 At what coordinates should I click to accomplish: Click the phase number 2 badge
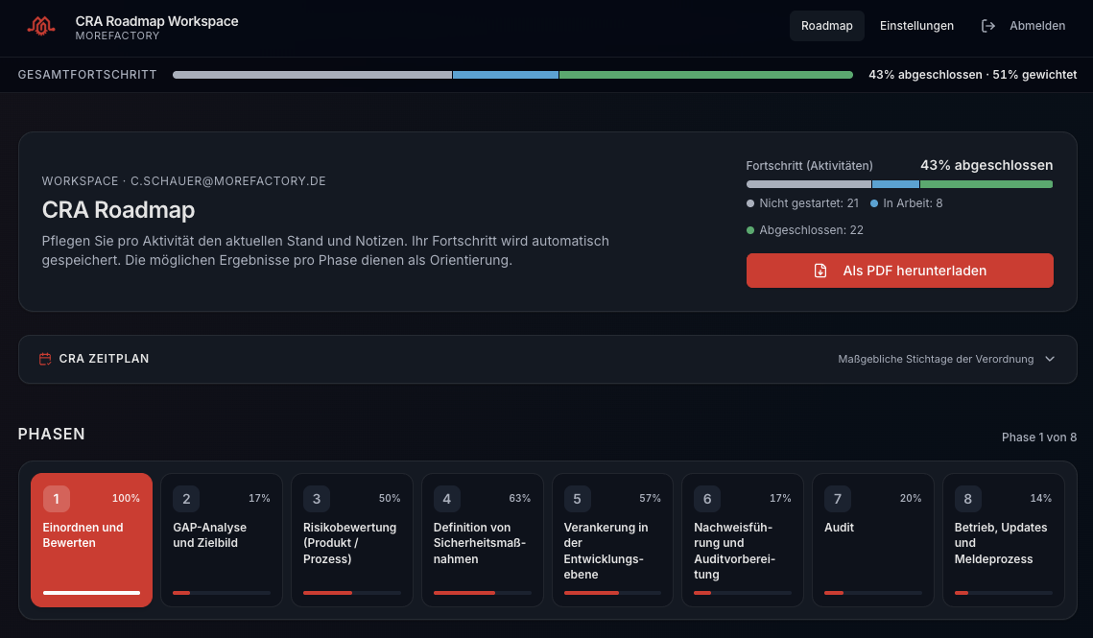click(x=186, y=499)
